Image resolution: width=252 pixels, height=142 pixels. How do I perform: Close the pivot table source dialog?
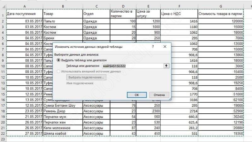click(x=165, y=47)
